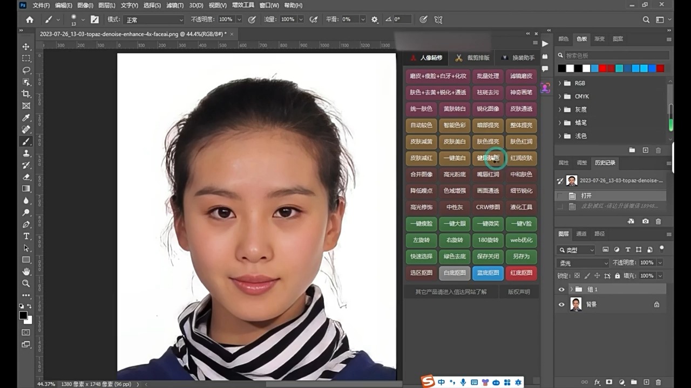691x388 pixels.
Task: Choose the Type tool
Action: 26,236
